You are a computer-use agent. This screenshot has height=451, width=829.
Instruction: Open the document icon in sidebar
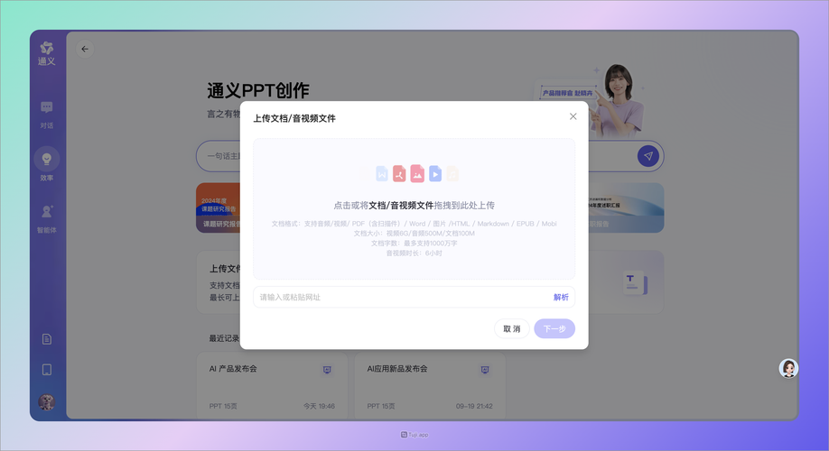[x=47, y=339]
